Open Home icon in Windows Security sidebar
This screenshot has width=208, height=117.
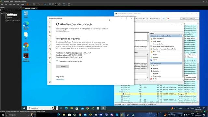(x=50, y=32)
